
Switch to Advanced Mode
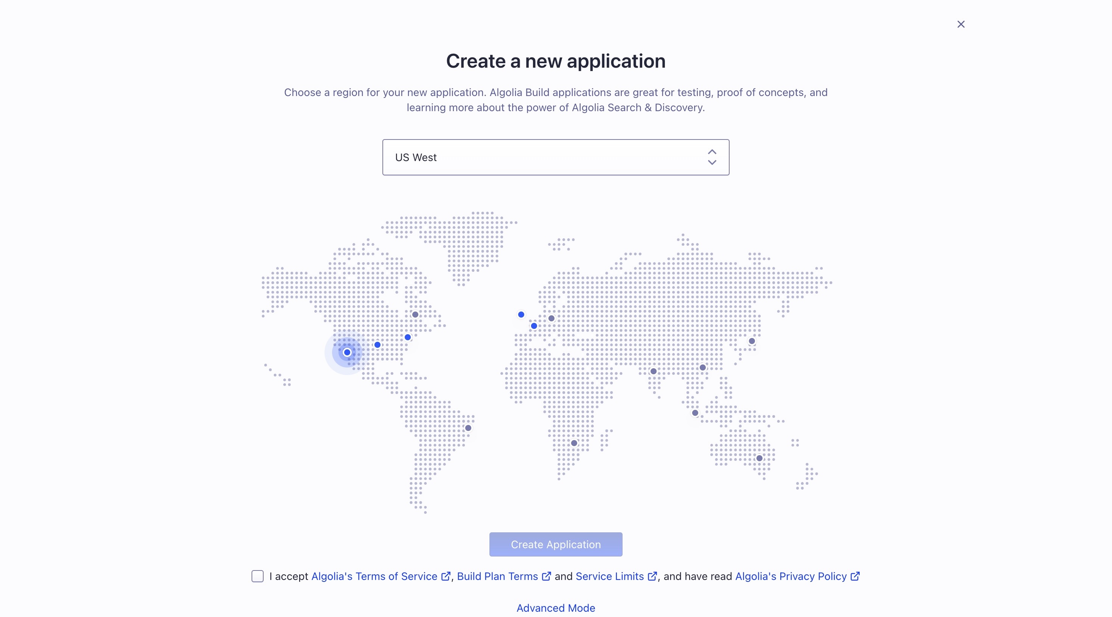point(556,608)
